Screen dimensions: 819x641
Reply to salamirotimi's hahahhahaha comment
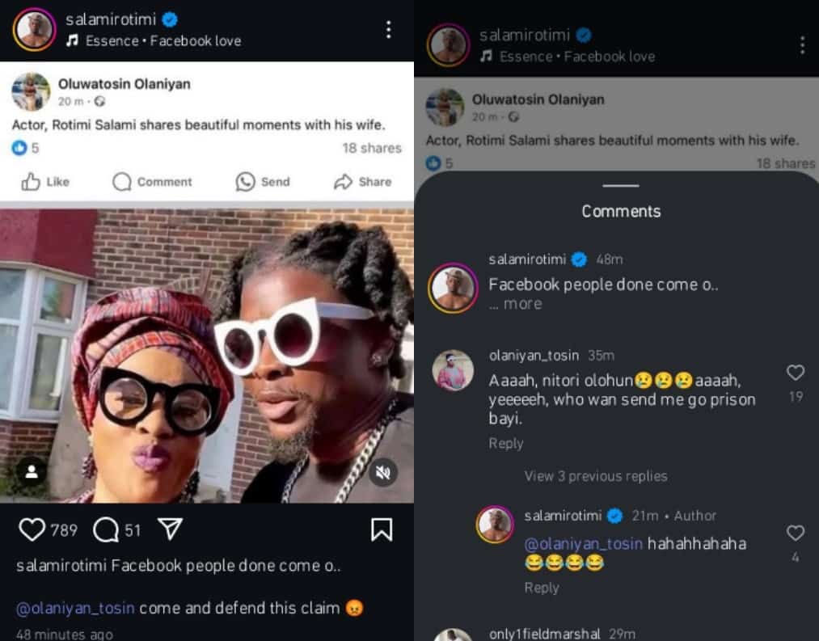pyautogui.click(x=542, y=588)
